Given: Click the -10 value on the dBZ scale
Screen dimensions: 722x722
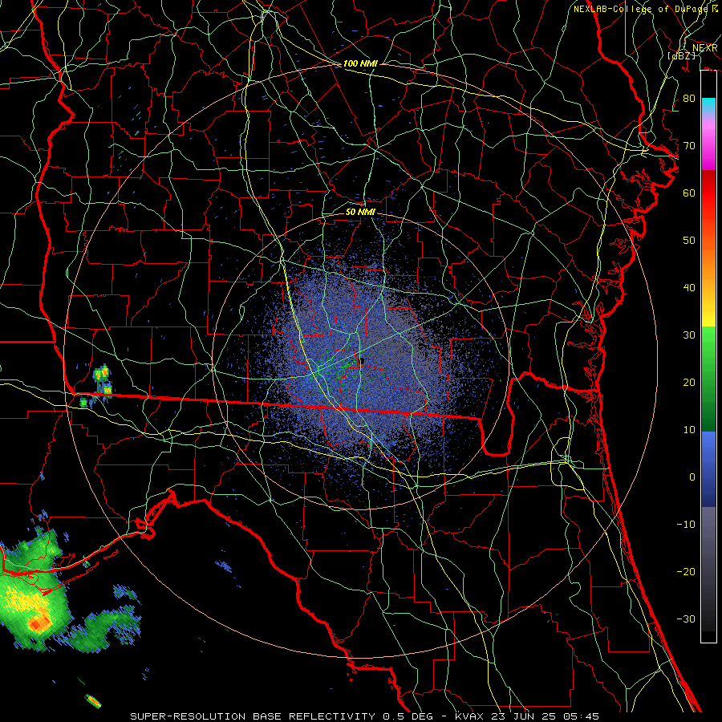Looking at the screenshot, I should pyautogui.click(x=686, y=525).
